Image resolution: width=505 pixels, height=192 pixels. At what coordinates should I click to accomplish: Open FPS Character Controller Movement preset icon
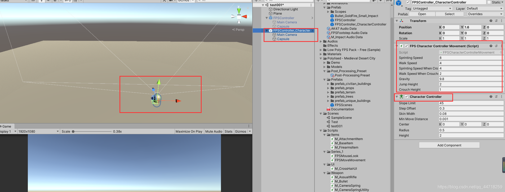click(496, 46)
